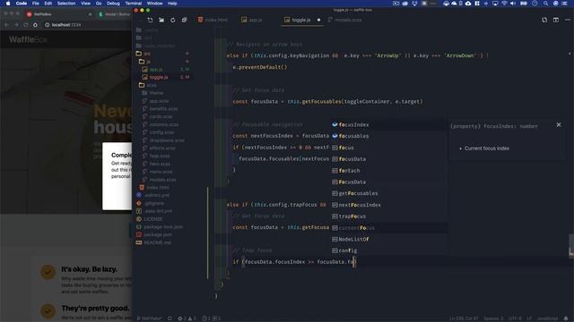Pick focusData in the suggestion list

(388, 159)
